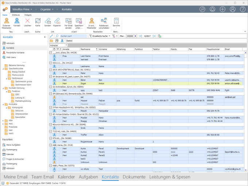The image size is (248, 186).
Task: Click the table scrollbar down arrow
Action: tap(245, 170)
